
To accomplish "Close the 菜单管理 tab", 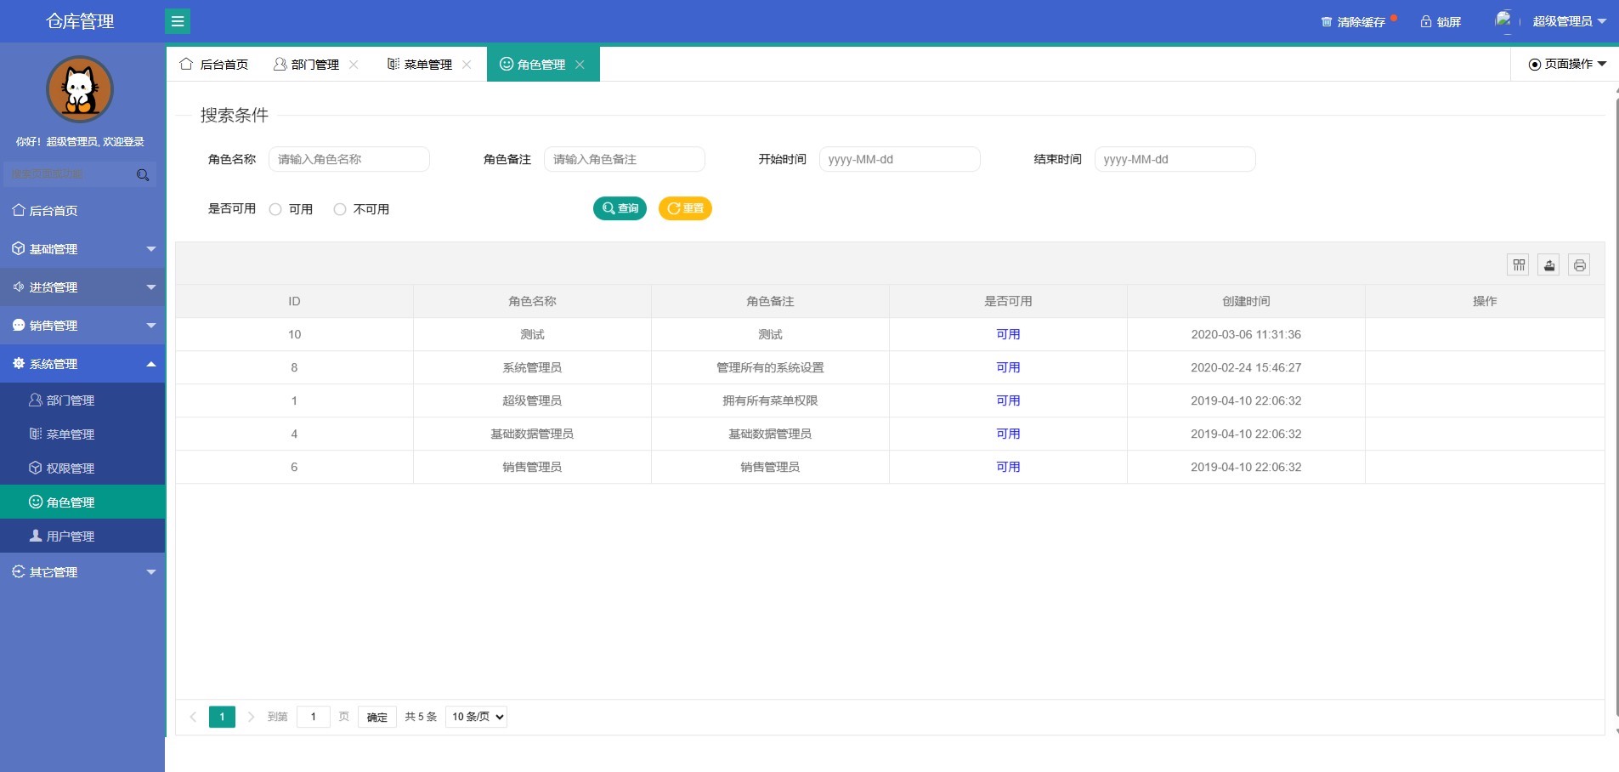I will [x=467, y=65].
